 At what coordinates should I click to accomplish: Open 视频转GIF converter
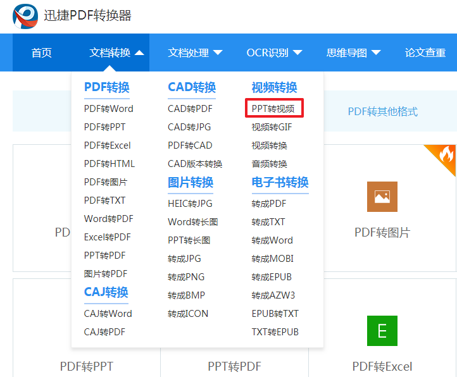pyautogui.click(x=272, y=127)
